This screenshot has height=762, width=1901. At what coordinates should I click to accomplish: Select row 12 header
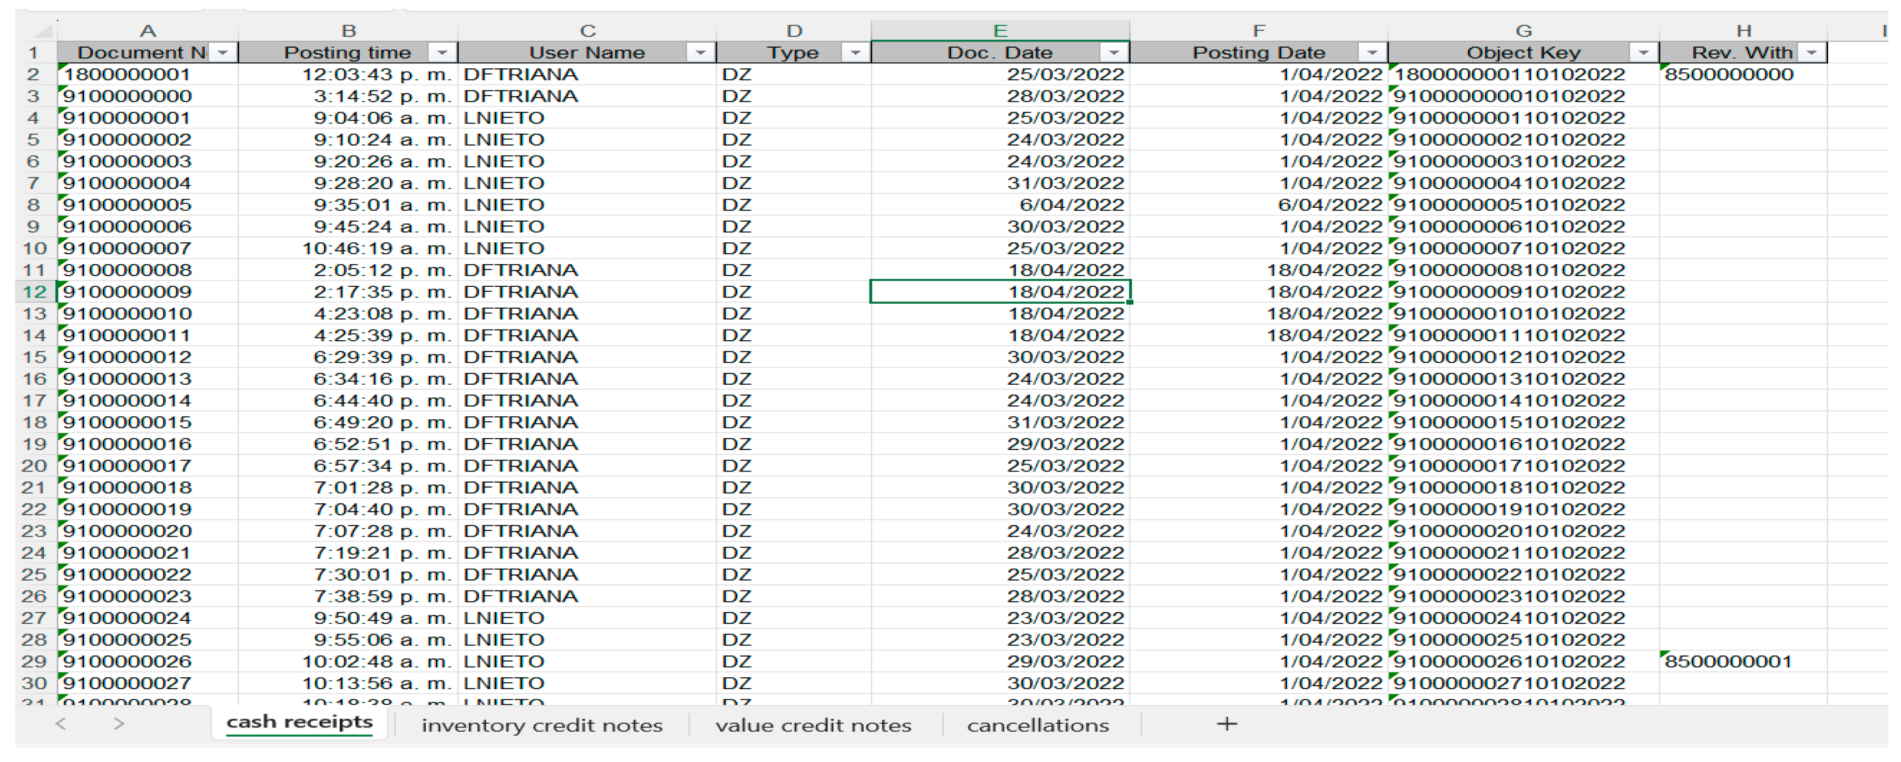[34, 292]
